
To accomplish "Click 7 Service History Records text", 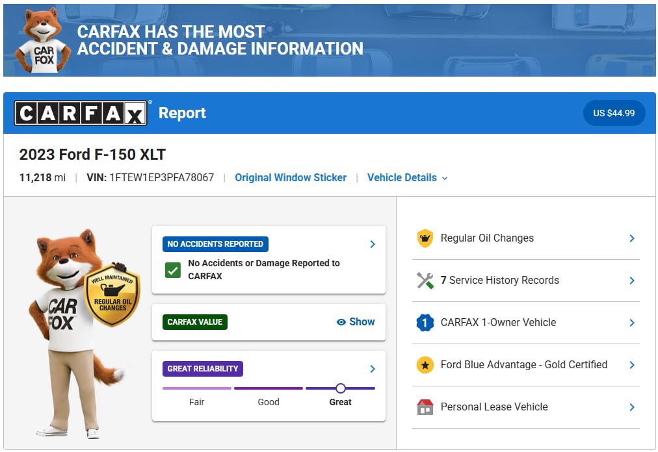I will (x=500, y=281).
